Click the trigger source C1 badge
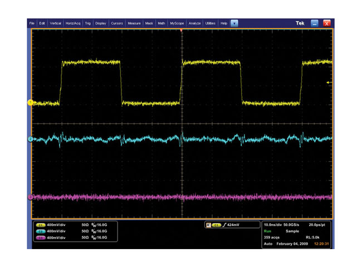Screen dimensions: 362x268 (216, 225)
